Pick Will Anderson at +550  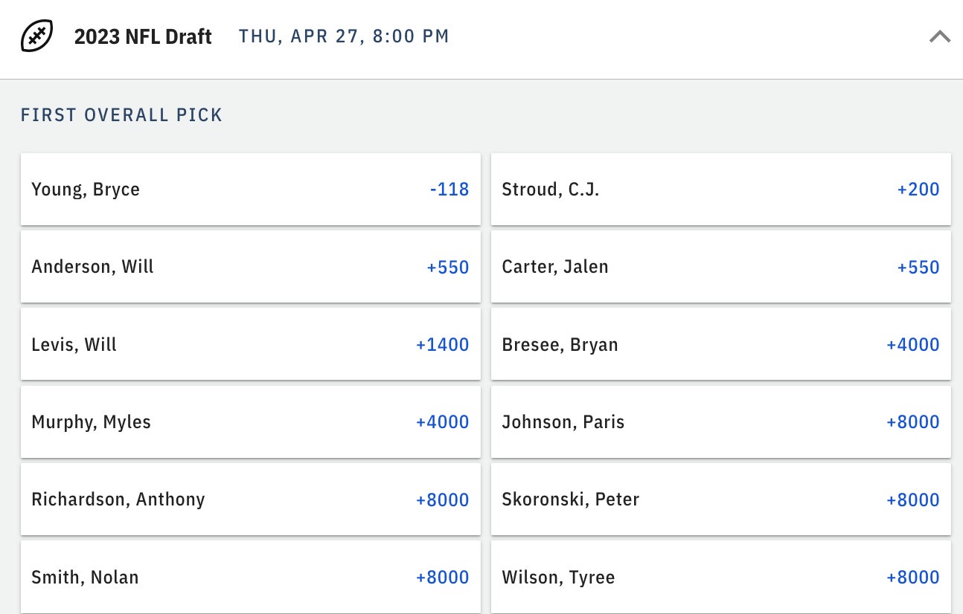click(x=250, y=267)
